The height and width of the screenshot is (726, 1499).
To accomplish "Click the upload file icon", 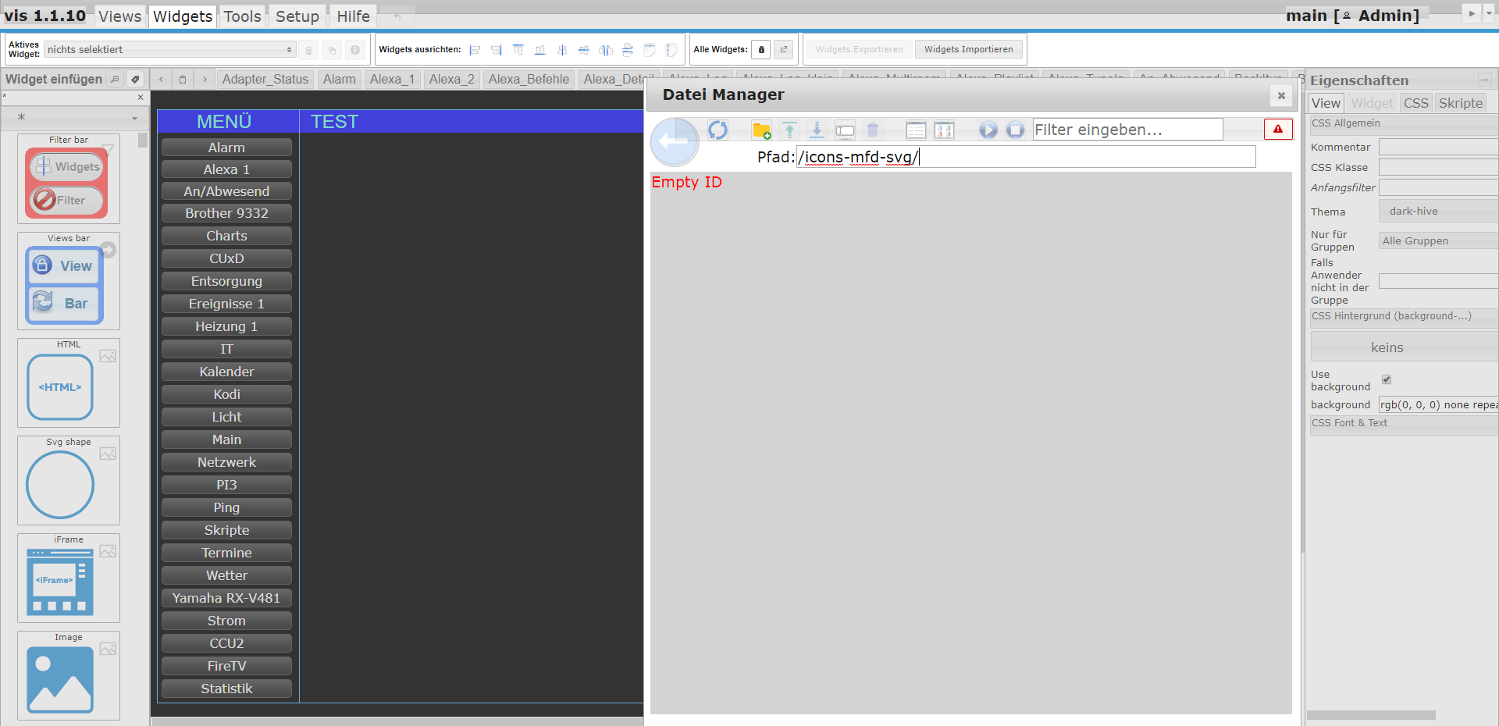I will pos(789,130).
